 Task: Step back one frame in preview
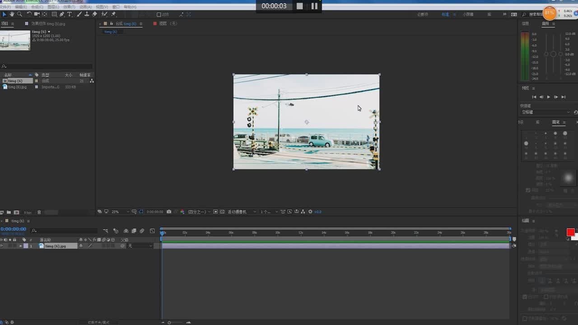point(541,97)
